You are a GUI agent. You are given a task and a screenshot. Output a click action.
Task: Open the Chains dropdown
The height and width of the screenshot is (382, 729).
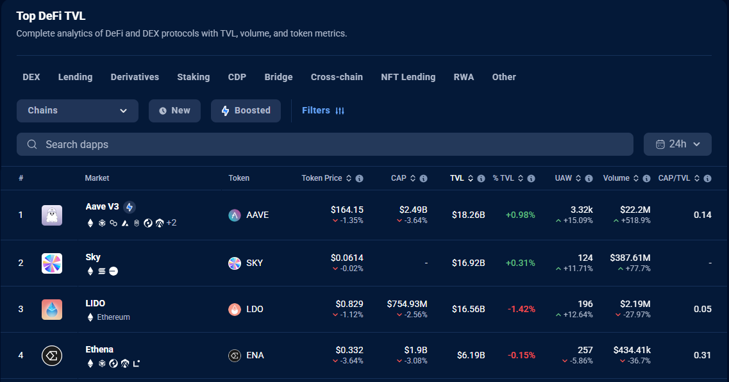[x=78, y=111]
